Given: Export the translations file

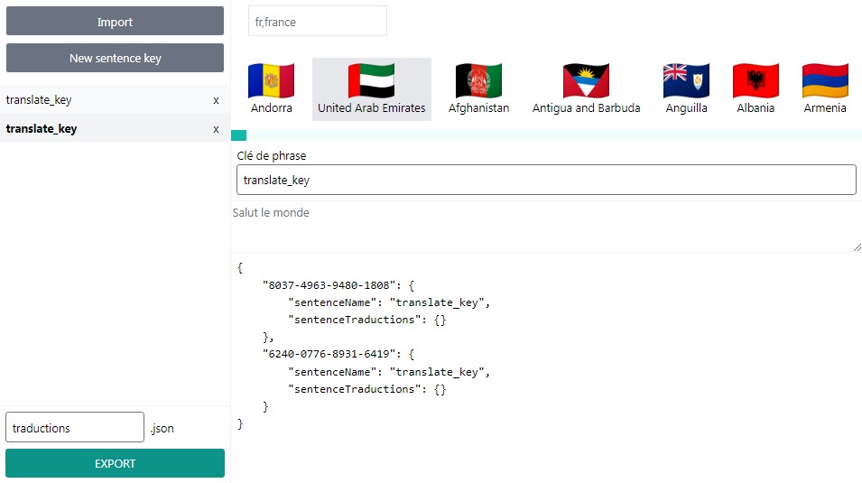Looking at the screenshot, I should click(115, 463).
